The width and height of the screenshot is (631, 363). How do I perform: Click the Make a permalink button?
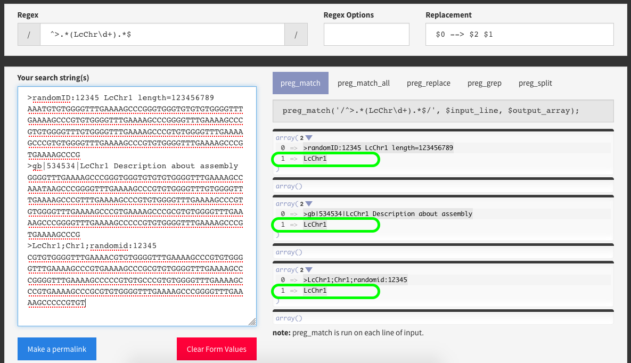pos(57,349)
